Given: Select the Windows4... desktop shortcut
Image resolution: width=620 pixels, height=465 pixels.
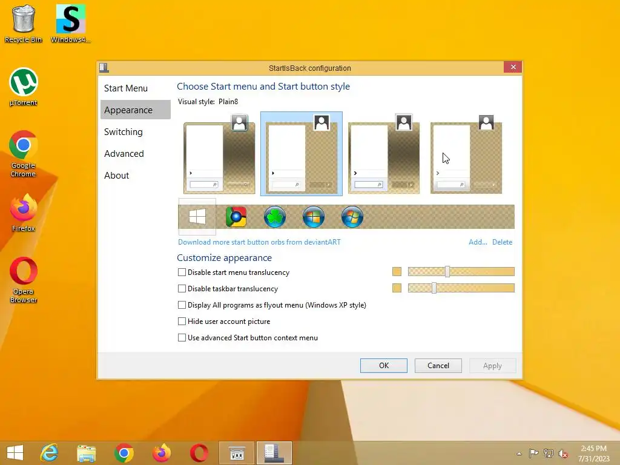Looking at the screenshot, I should [x=71, y=24].
